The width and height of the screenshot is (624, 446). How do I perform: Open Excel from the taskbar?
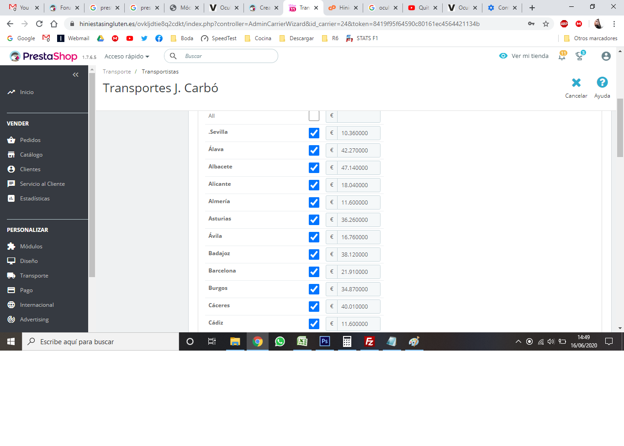pyautogui.click(x=302, y=341)
